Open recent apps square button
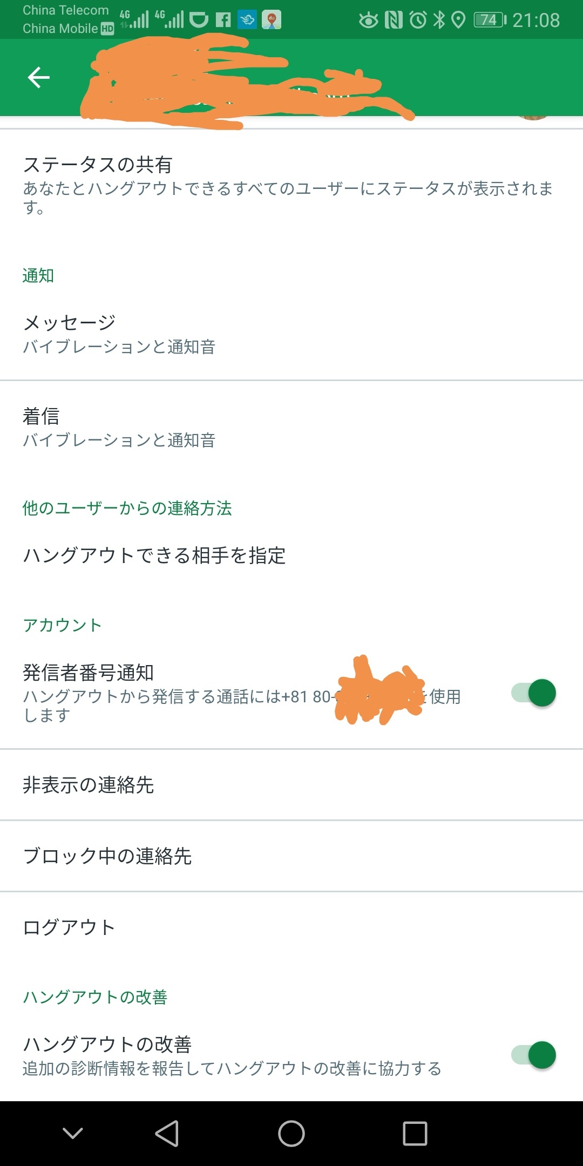583x1166 pixels. [415, 1133]
